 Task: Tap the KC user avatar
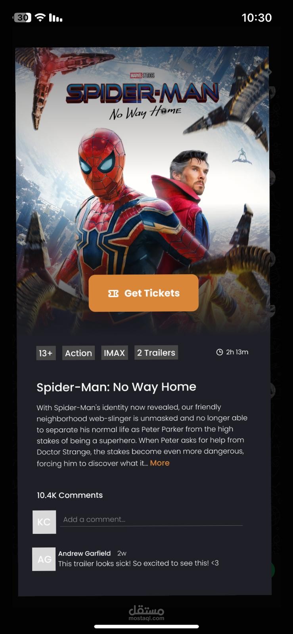[44, 522]
